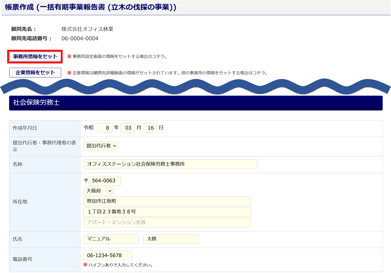This screenshot has height=273, width=391.
Task: Edit the 電話番号 field 06-1234-5678
Action: (x=108, y=256)
